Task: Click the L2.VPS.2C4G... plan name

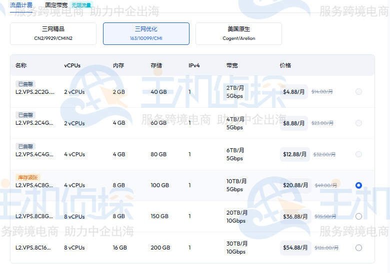Action: [34, 123]
